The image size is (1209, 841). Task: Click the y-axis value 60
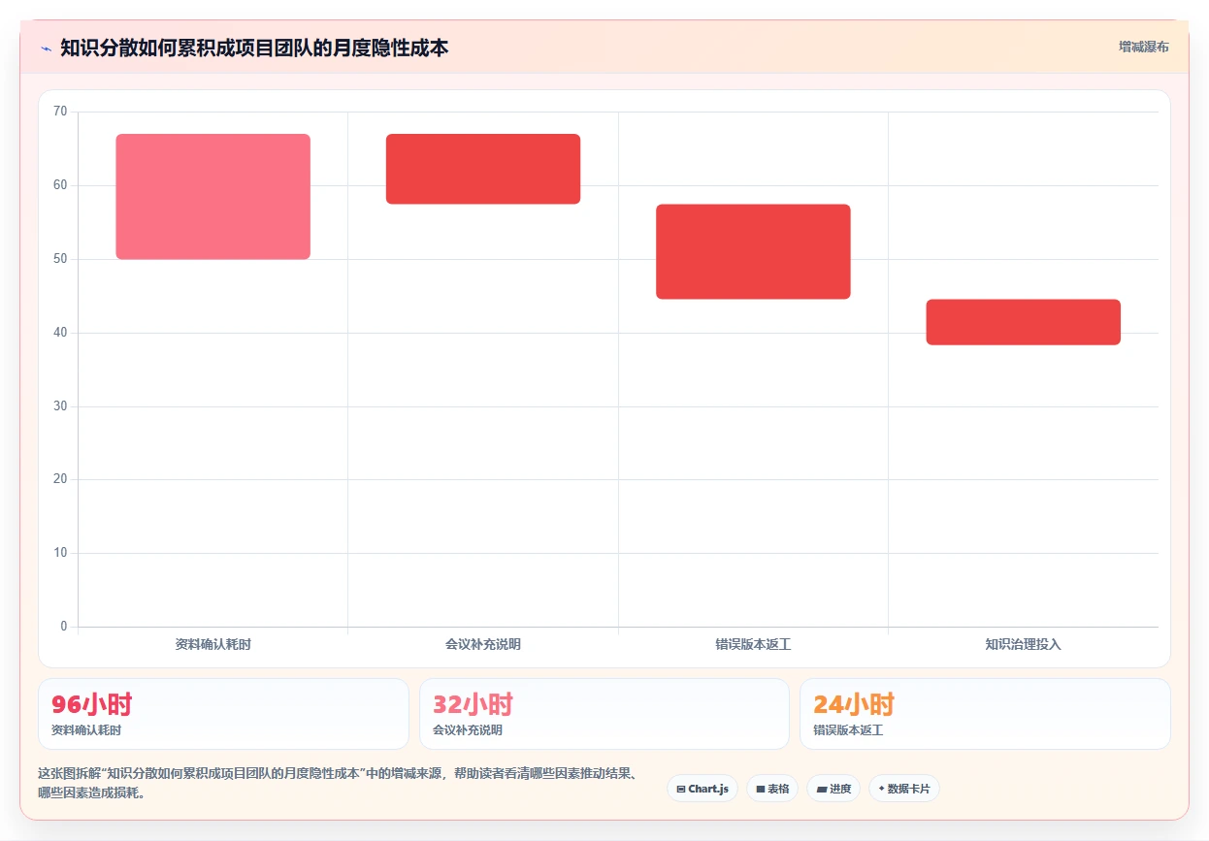click(60, 185)
